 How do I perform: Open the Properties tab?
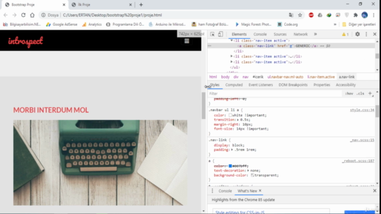321,85
